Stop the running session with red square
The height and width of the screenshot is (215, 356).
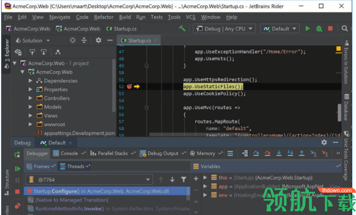(330, 28)
